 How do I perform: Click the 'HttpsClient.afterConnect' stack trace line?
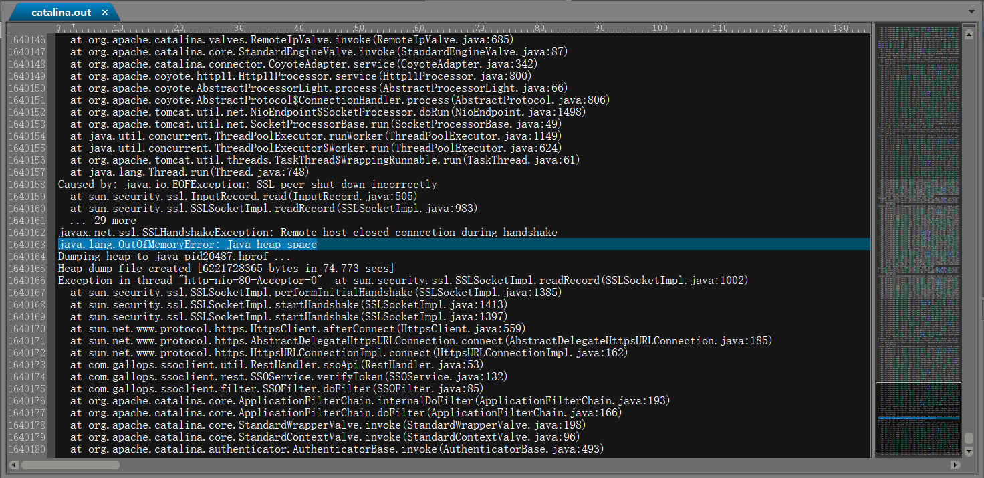pos(298,329)
